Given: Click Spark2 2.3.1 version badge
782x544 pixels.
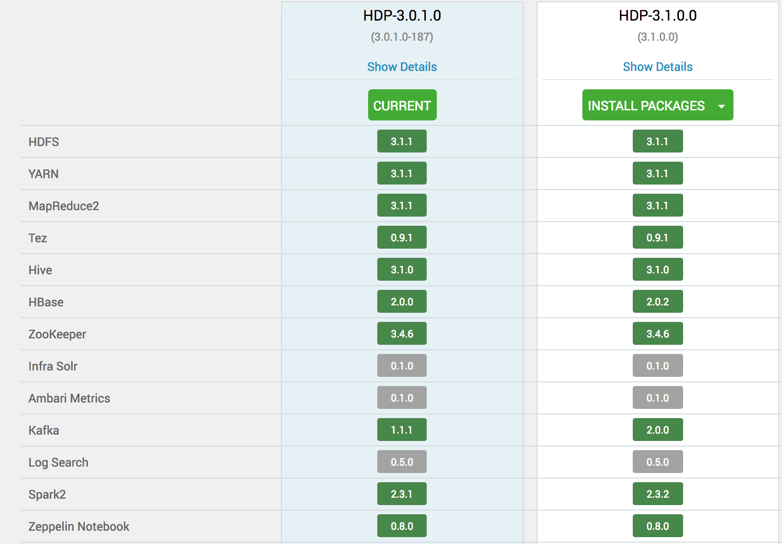Looking at the screenshot, I should pos(402,494).
